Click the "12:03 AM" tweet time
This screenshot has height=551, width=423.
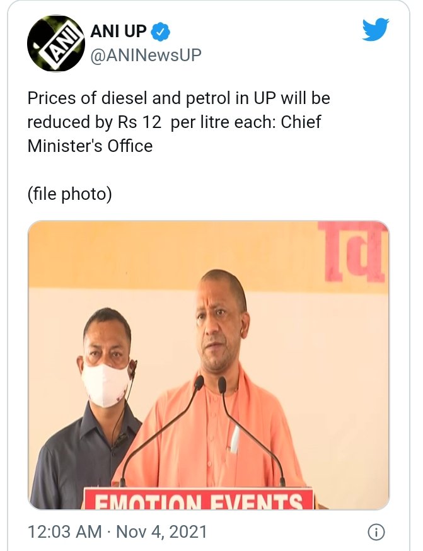pyautogui.click(x=64, y=532)
